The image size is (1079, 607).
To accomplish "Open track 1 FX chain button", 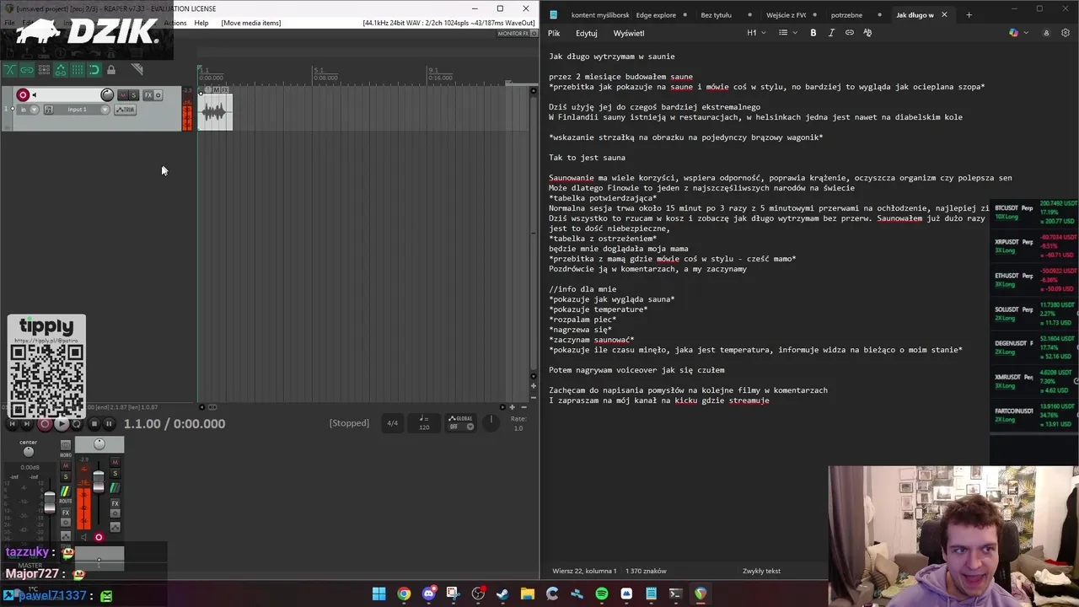I will click(148, 95).
